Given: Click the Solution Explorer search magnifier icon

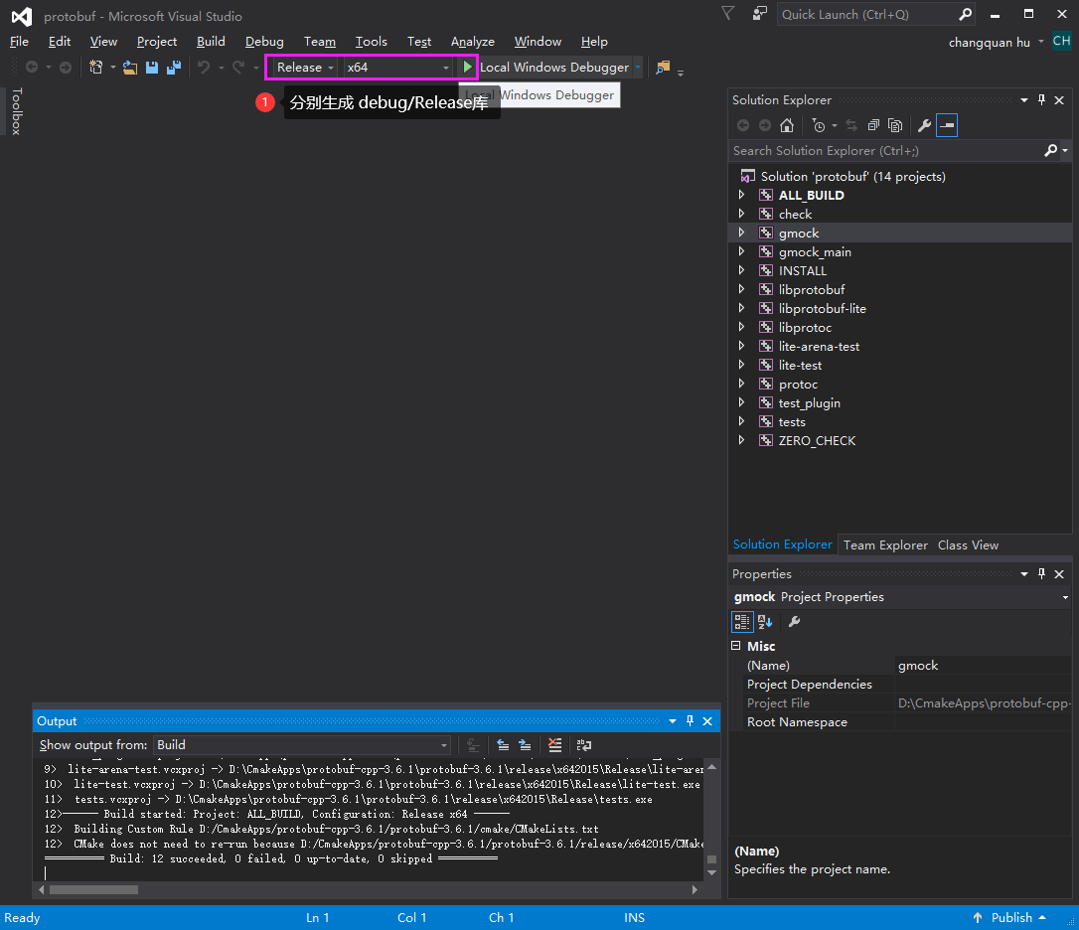Looking at the screenshot, I should (x=1051, y=150).
